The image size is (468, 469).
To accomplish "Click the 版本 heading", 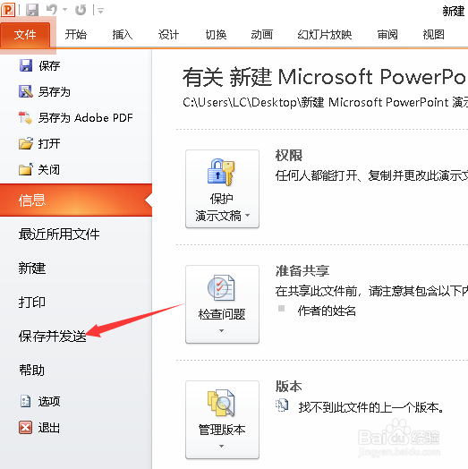I will pos(288,387).
